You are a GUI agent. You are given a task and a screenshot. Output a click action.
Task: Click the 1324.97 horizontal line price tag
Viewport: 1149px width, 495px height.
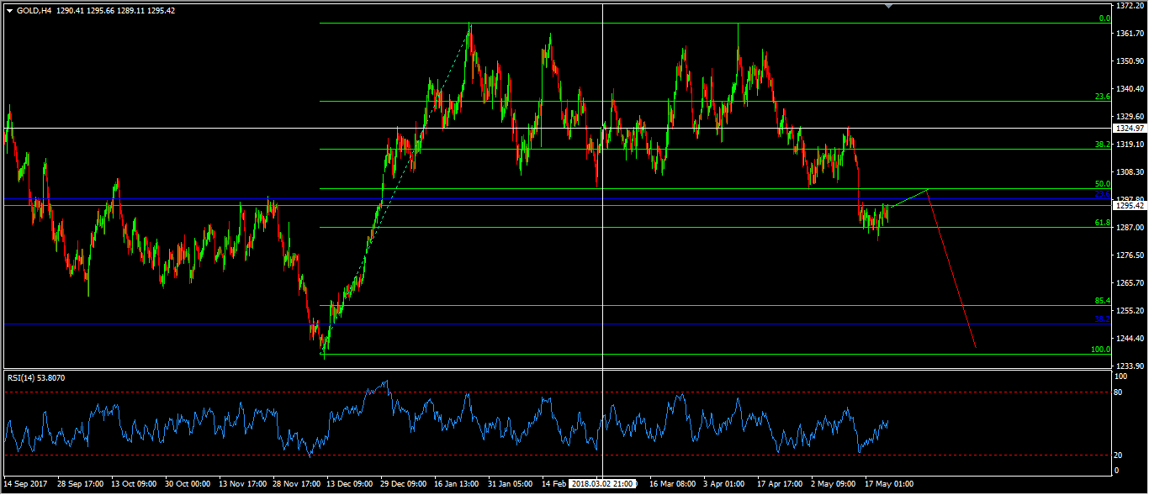[x=1130, y=129]
